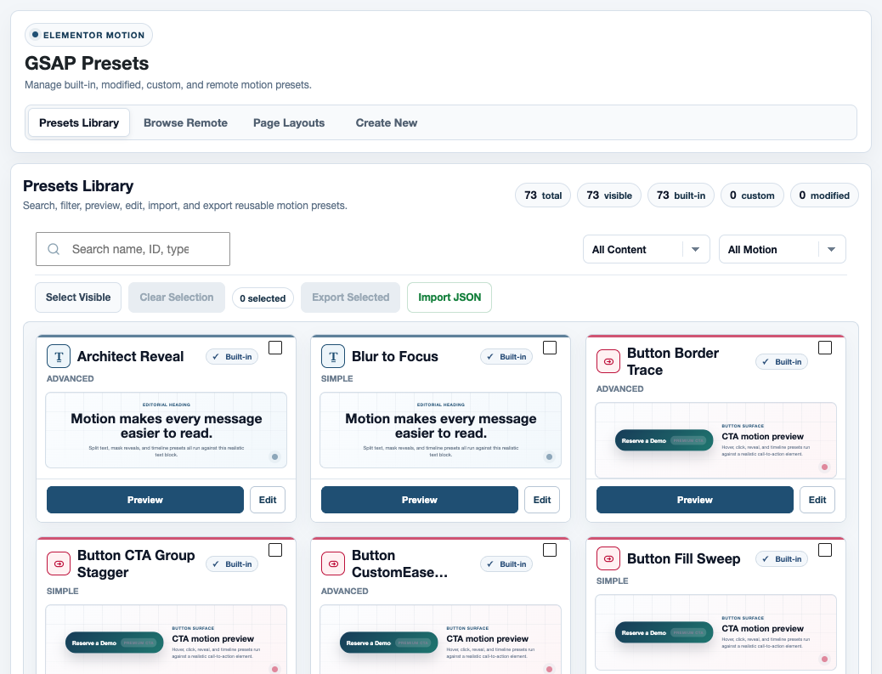
Task: Click the Blur to Focus text-type icon
Action: coord(333,356)
